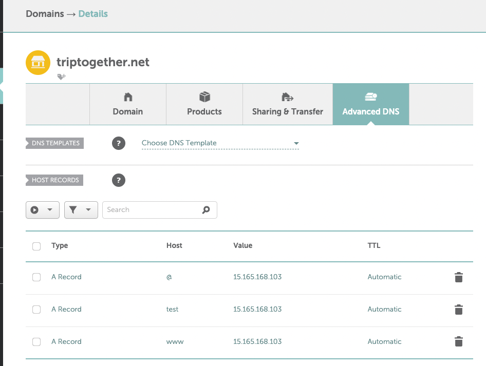Click the Automatic TTL in the test row
The height and width of the screenshot is (366, 486).
pyautogui.click(x=384, y=309)
